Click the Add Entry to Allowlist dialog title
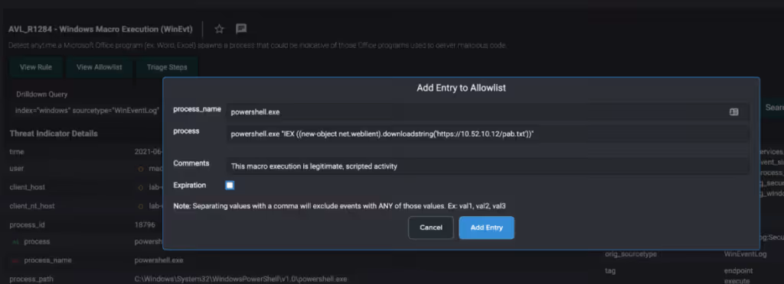This screenshot has height=284, width=784. (x=461, y=89)
